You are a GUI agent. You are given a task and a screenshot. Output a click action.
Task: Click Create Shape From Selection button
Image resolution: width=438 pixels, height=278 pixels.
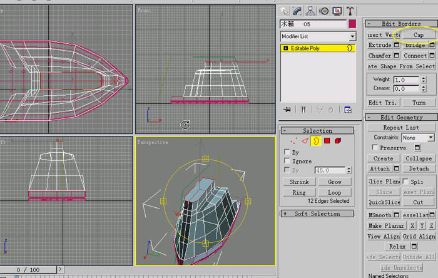click(x=402, y=66)
